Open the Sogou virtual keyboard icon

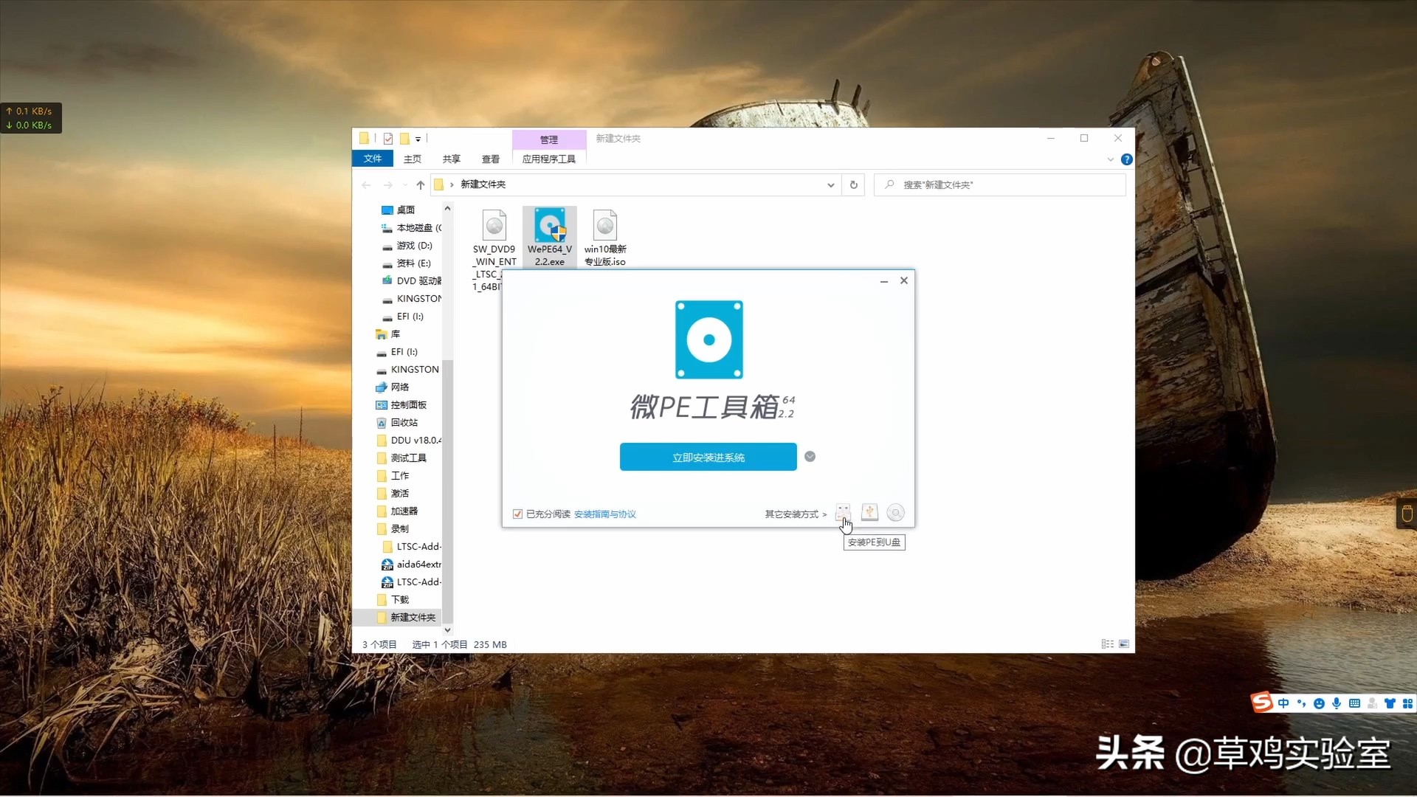click(1354, 703)
